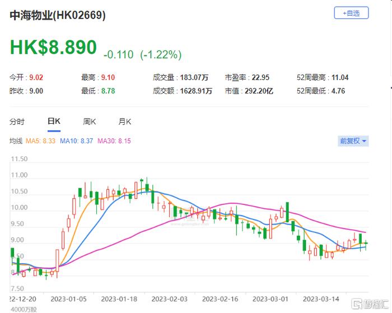Screen dimensions: 392x313
Task: Click the 2023-02-03 date axis label
Action: (170, 299)
